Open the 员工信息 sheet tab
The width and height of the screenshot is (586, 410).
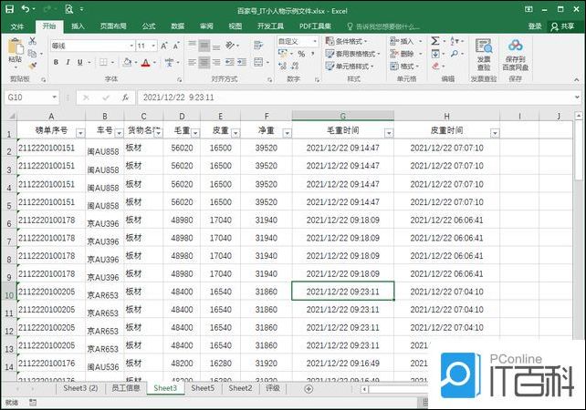tap(125, 389)
